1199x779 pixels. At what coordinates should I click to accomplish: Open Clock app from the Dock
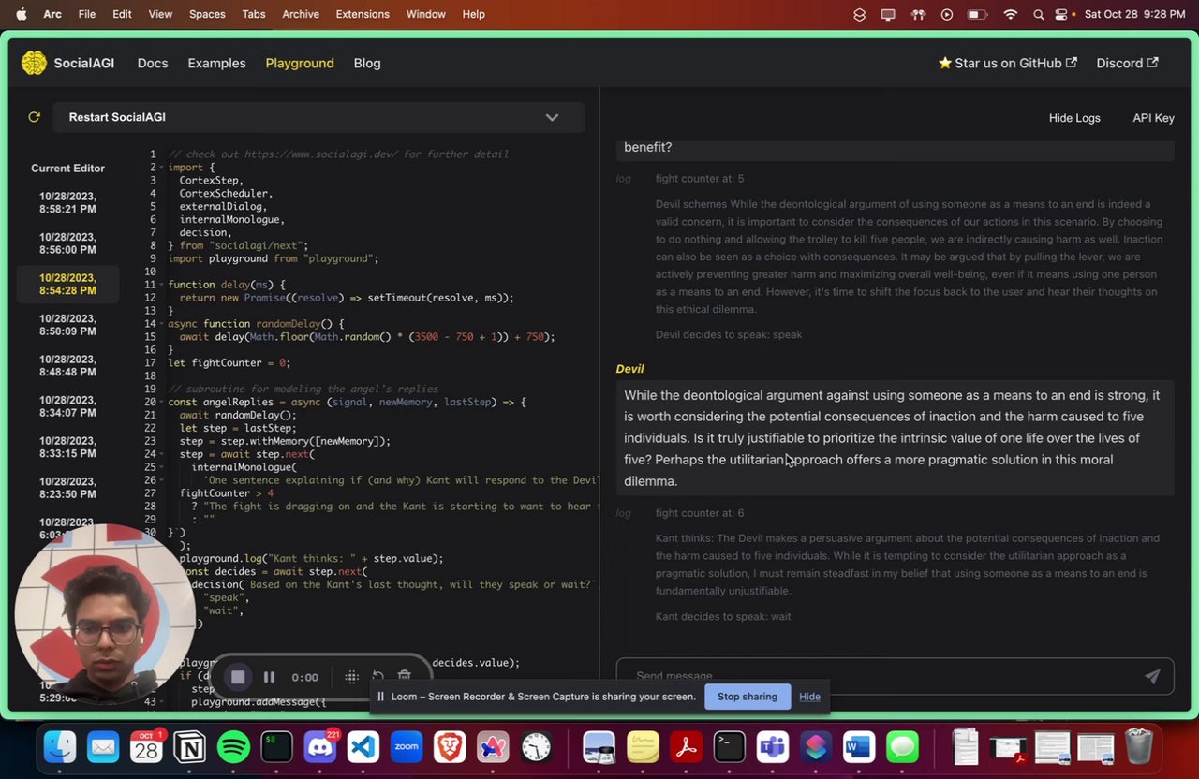coord(537,747)
